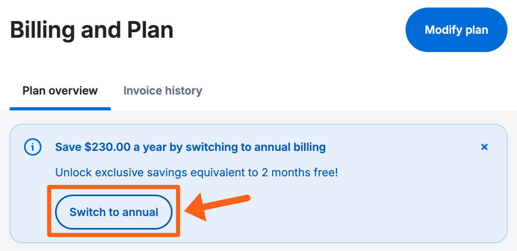View past invoices via Invoice history
Viewport: 517px width, 251px height.
click(x=163, y=91)
